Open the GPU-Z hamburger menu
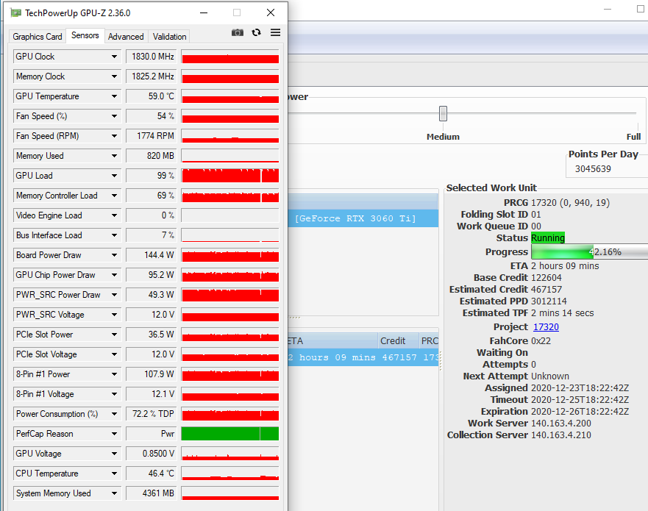 [x=275, y=32]
